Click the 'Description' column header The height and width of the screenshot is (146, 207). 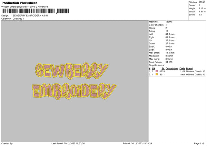point(172,69)
